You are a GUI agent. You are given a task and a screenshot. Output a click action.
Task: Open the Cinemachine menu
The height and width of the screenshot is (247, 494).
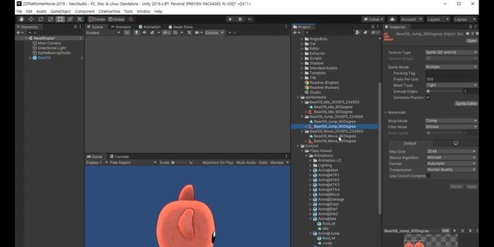(x=109, y=11)
